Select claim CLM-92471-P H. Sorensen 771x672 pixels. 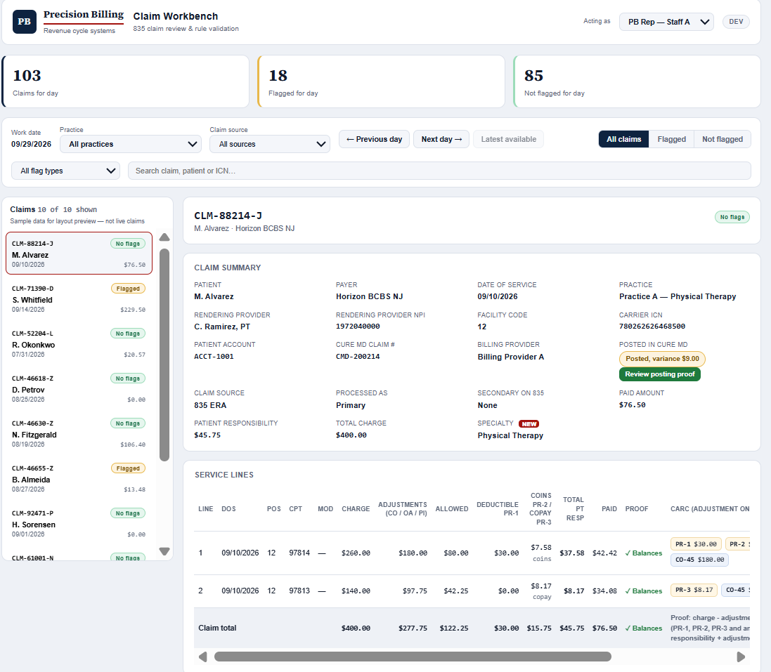pyautogui.click(x=79, y=523)
